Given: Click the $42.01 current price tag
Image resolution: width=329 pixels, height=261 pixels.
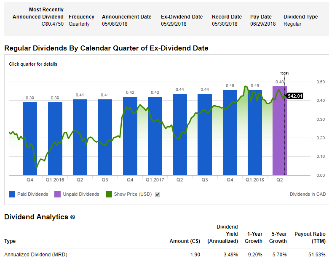Looking at the screenshot, I should (x=295, y=96).
